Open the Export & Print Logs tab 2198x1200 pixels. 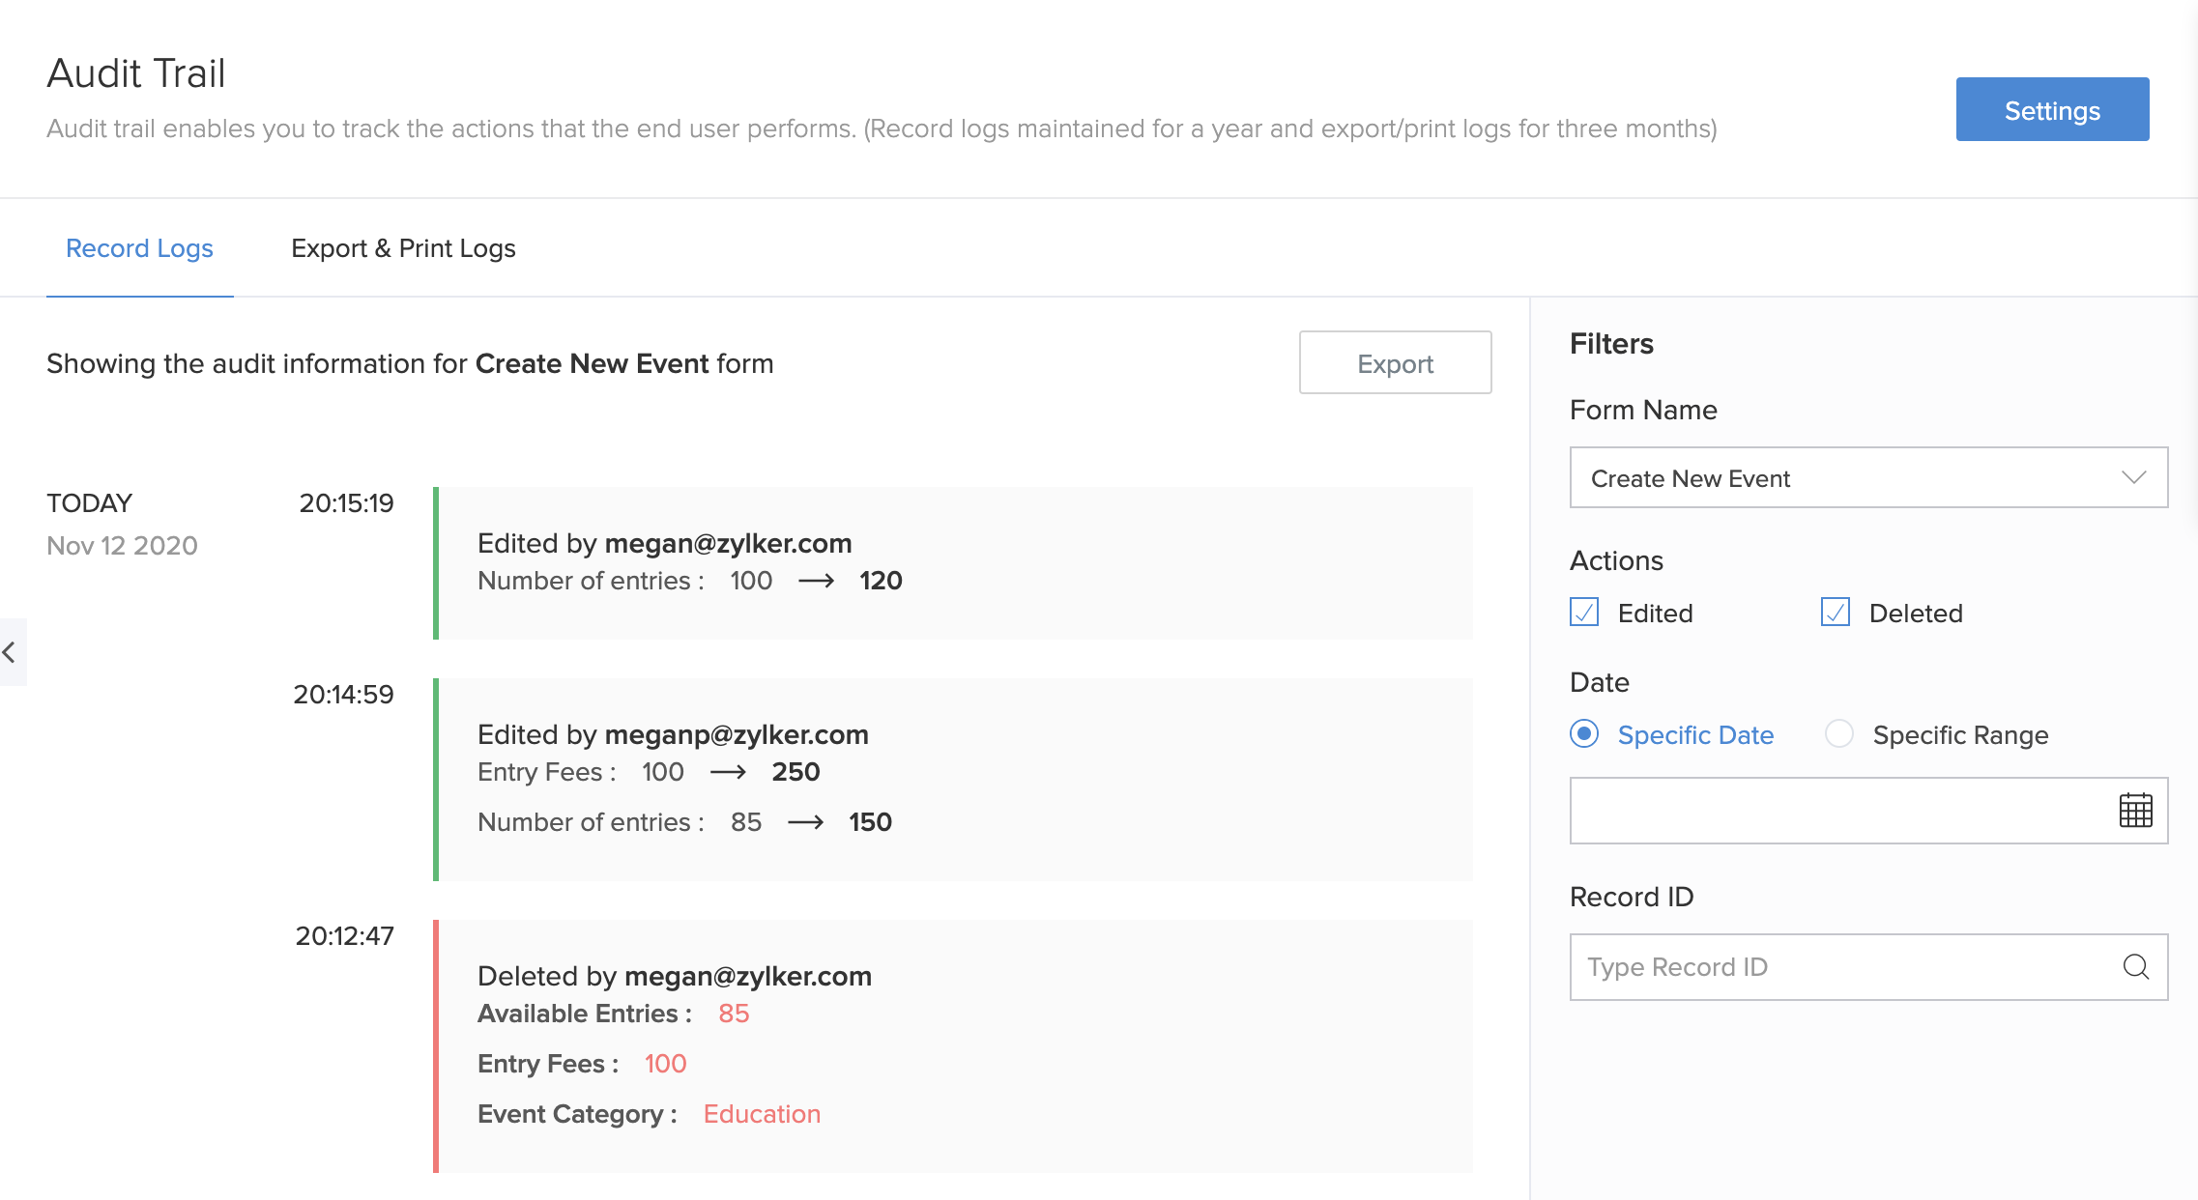pos(403,248)
